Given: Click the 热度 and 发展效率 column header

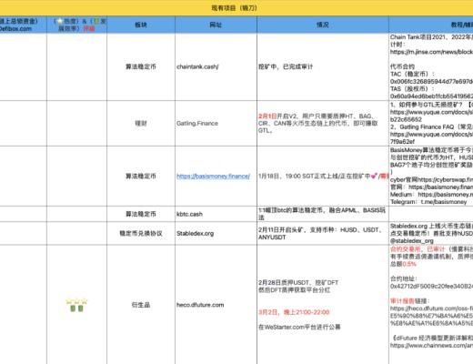Looking at the screenshot, I should [76, 25].
